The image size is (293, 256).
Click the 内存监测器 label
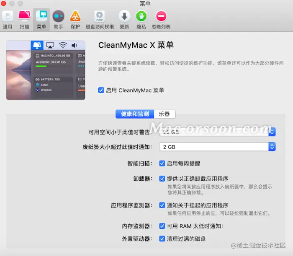tap(137, 226)
